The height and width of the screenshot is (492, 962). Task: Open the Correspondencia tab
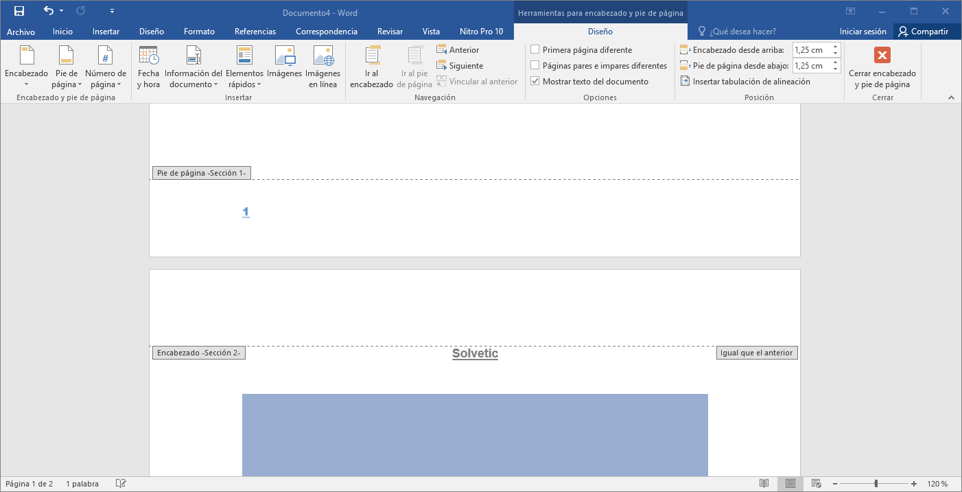(x=327, y=32)
